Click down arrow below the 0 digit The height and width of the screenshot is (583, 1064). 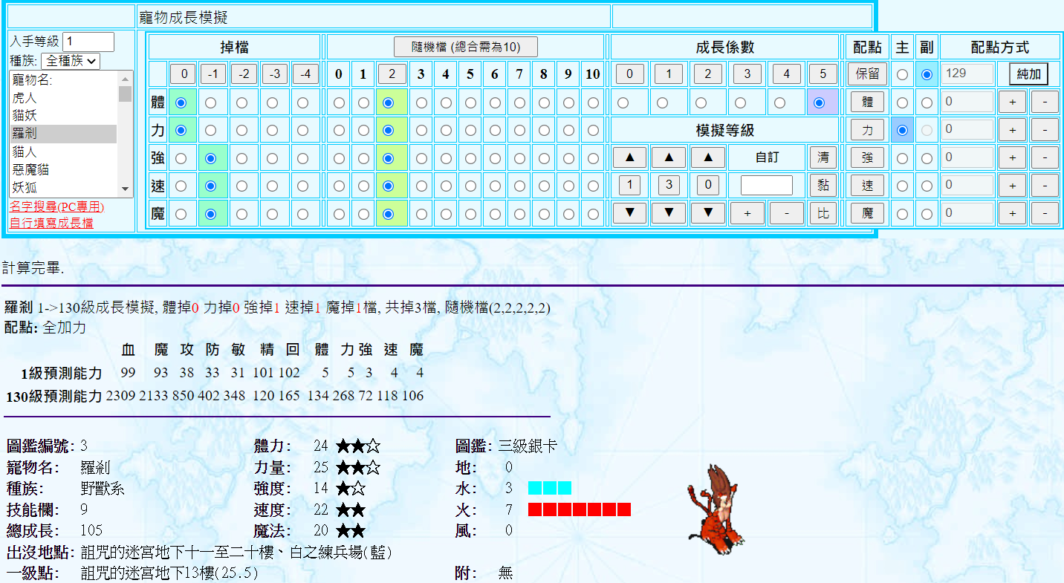[x=708, y=213]
